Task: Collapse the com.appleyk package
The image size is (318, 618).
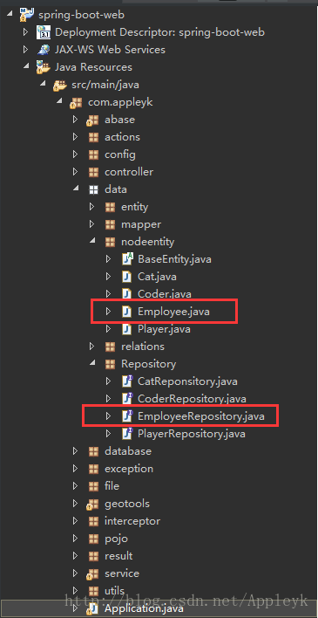Action: [x=58, y=101]
